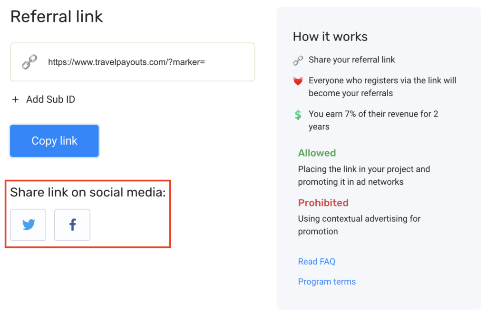This screenshot has height=316, width=487.
Task: Expand the Add Sub ID option
Action: click(x=50, y=99)
